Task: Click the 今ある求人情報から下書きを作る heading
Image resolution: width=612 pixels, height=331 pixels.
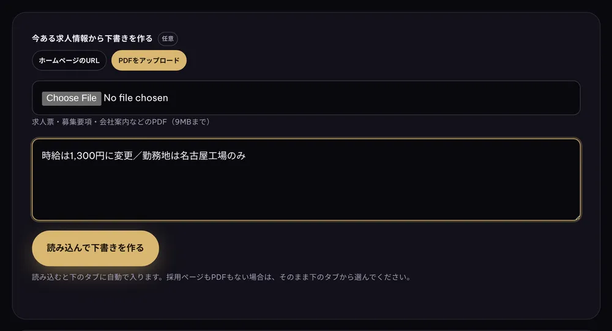Action: pos(92,38)
